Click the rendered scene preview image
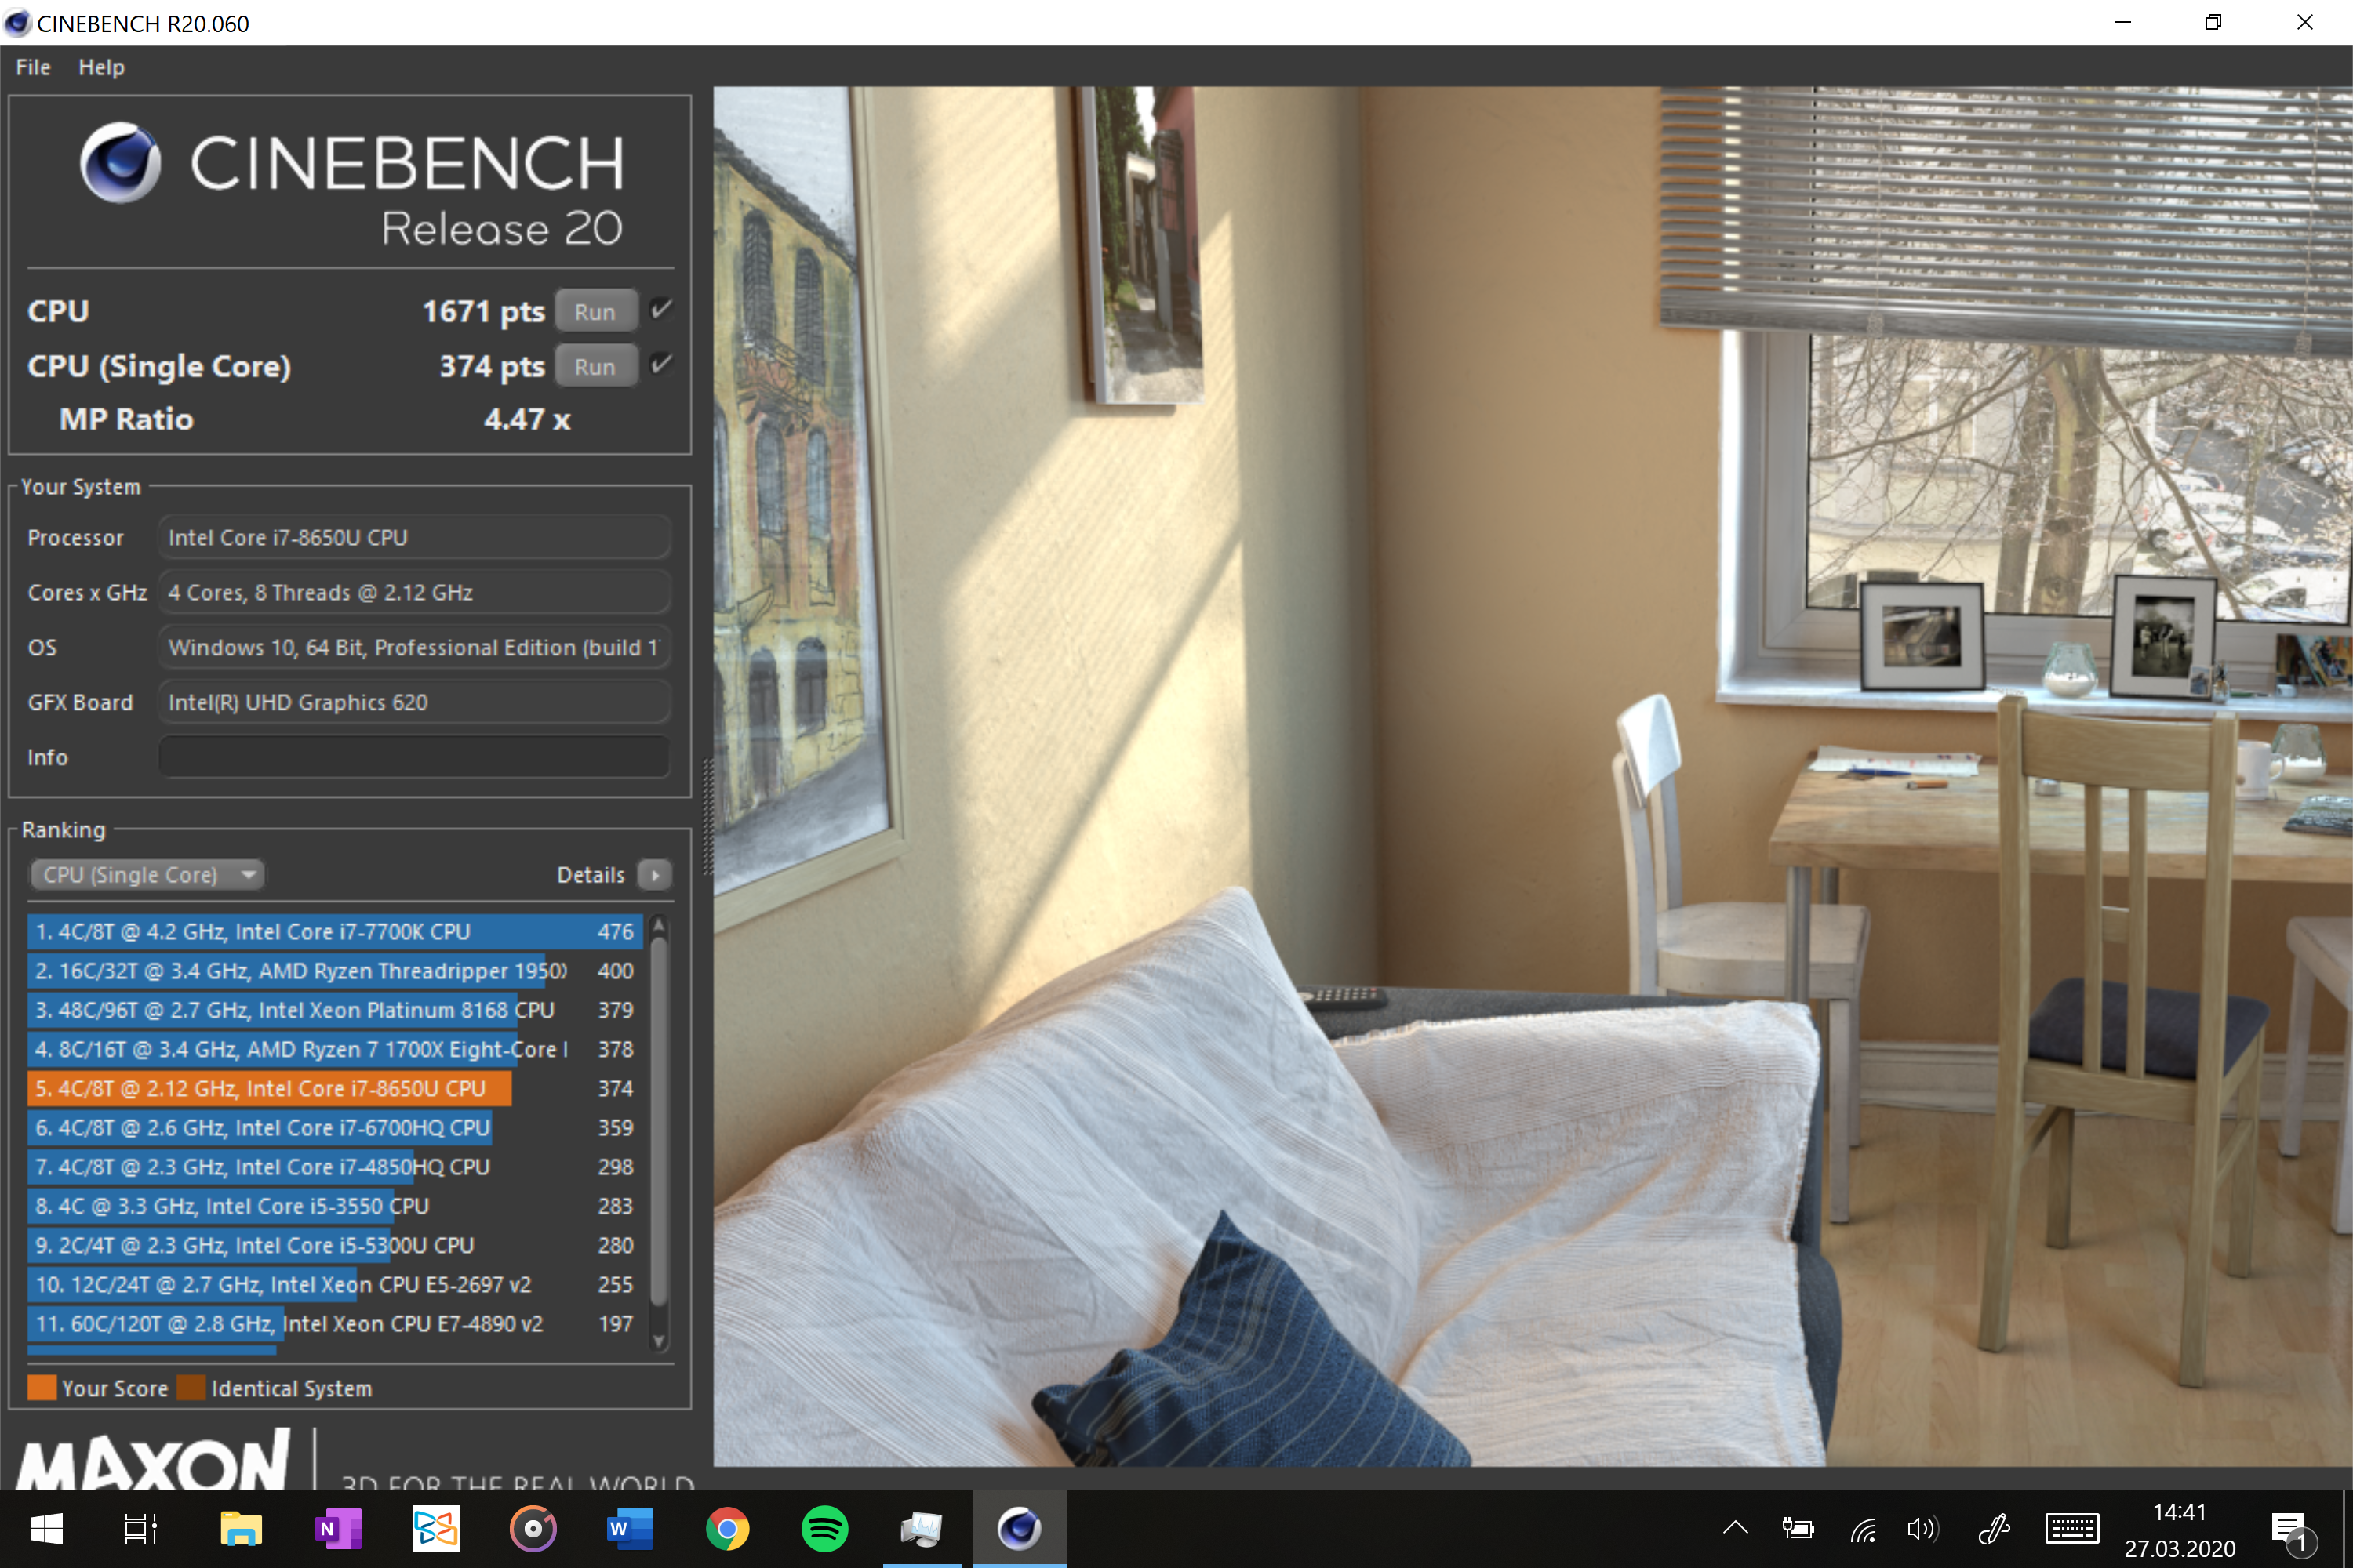Viewport: 2353px width, 1568px height. [x=1532, y=777]
